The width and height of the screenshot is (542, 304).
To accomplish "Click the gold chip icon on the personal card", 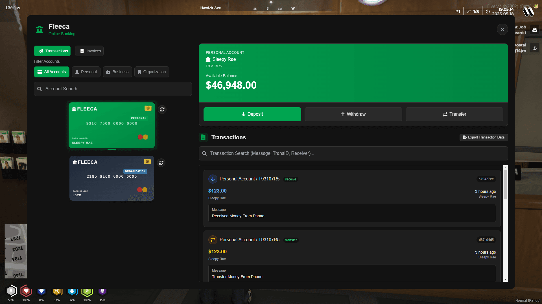I will click(x=148, y=108).
